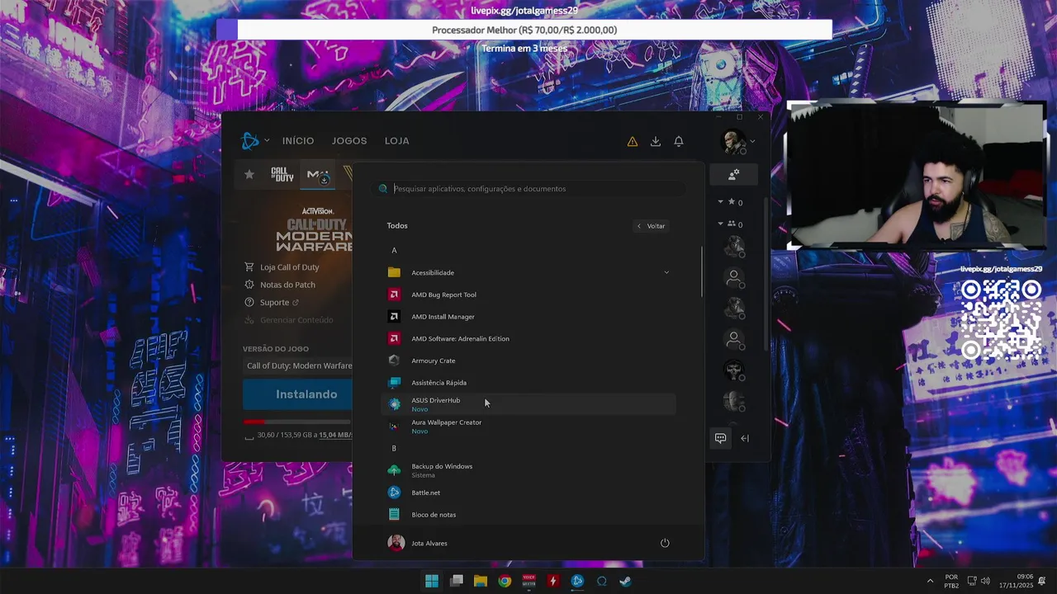Click the power button in Start menu
The height and width of the screenshot is (594, 1057).
(x=665, y=543)
